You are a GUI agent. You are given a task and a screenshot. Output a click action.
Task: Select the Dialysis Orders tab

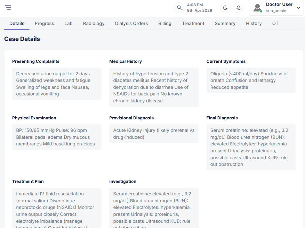pyautogui.click(x=131, y=24)
